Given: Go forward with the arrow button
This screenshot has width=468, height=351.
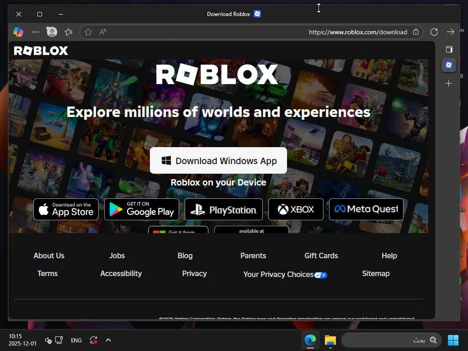Looking at the screenshot, I should 451,32.
